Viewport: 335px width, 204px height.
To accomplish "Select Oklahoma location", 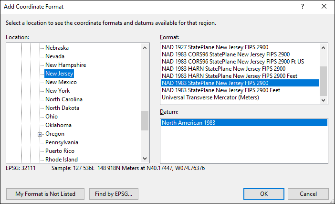I will click(58, 125).
